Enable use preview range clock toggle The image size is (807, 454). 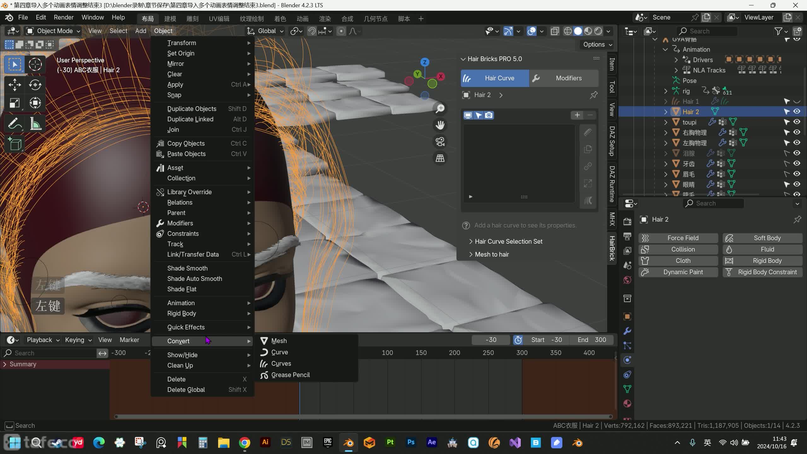click(518, 340)
